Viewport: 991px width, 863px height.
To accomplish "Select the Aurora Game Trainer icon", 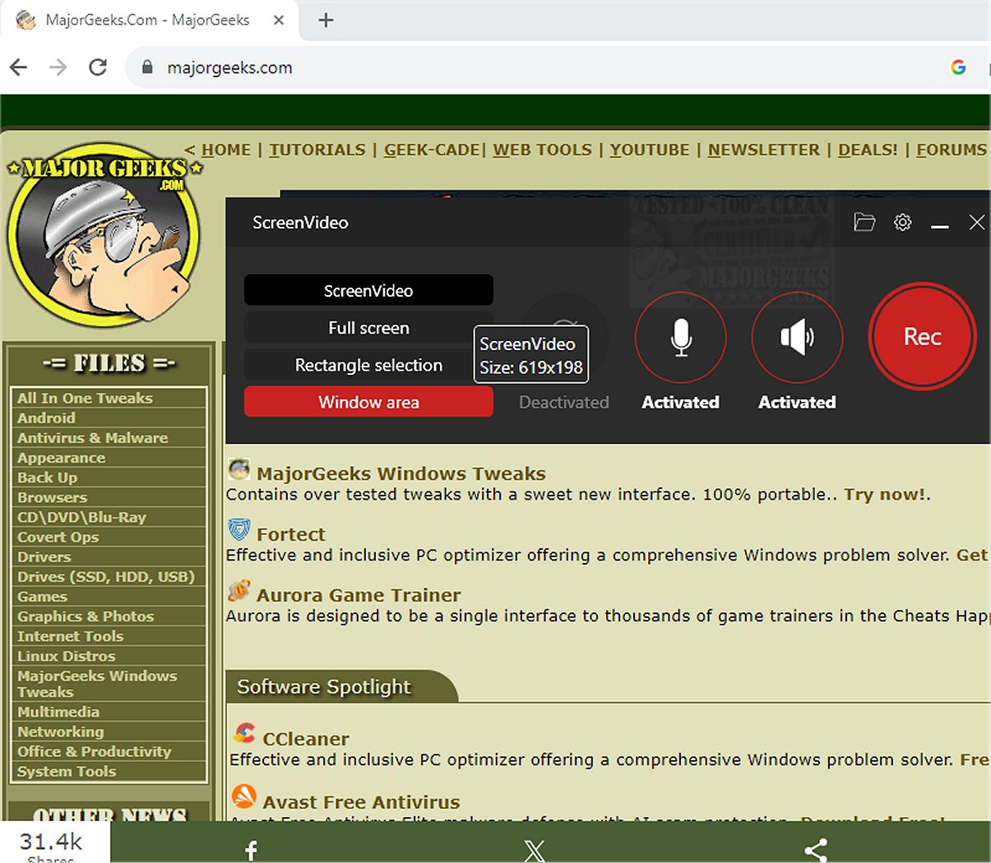I will 238,591.
